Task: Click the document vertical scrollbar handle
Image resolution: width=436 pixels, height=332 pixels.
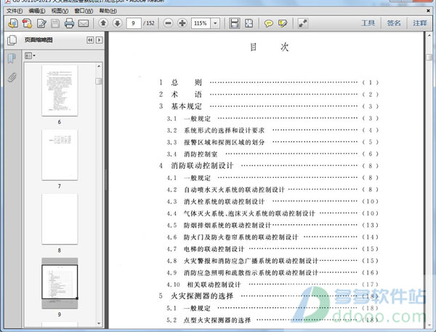Action: point(429,57)
